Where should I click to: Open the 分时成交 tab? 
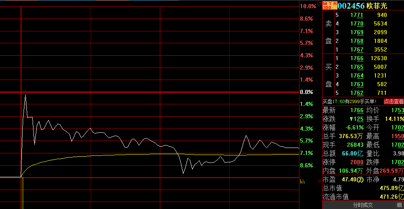(x=363, y=205)
